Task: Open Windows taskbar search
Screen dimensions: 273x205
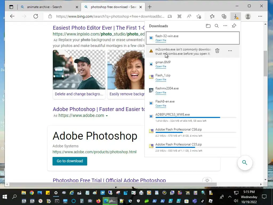Action: (x=14, y=197)
